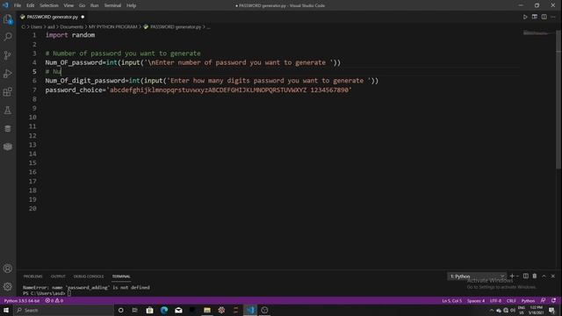Viewport: 562px width, 316px height.
Task: Click unsaved dot on PASSWORD generator.py tab
Action: [83, 17]
